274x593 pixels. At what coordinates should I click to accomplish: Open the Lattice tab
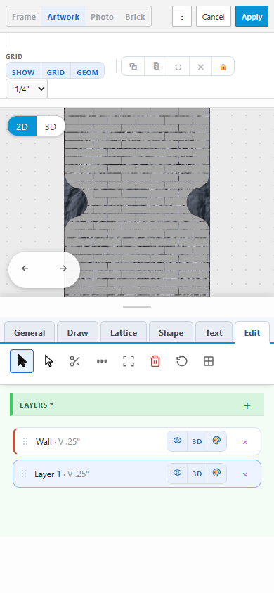point(124,333)
